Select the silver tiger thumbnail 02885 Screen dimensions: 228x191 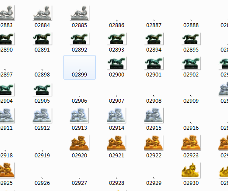[80, 13]
